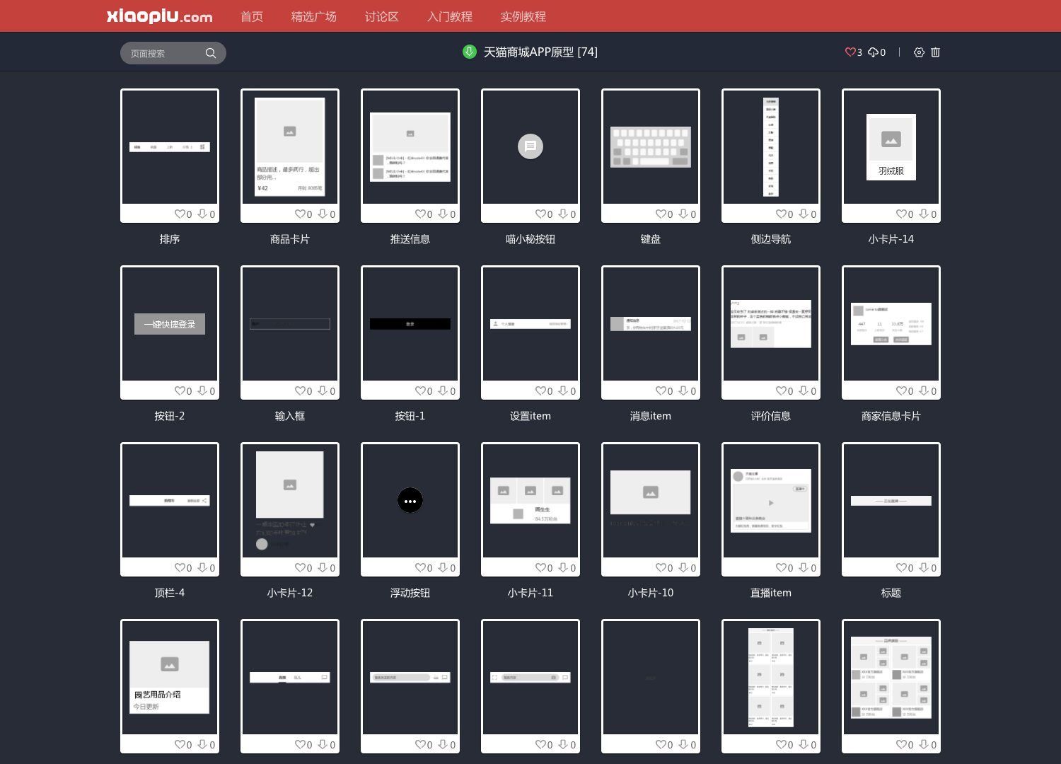Open the 浮动按钮 thumbnail
The image size is (1061, 764).
[x=410, y=501]
